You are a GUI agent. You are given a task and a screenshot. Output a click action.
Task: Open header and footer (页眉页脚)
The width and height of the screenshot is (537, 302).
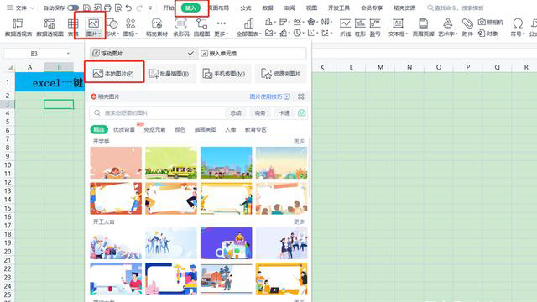coord(423,28)
